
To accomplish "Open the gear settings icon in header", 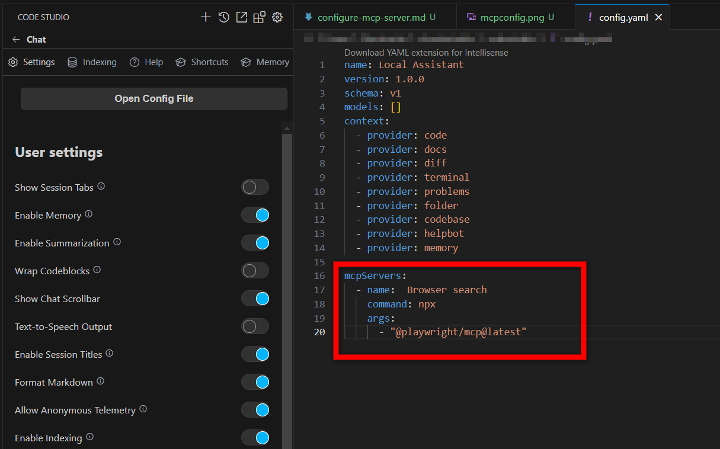I will click(x=277, y=17).
